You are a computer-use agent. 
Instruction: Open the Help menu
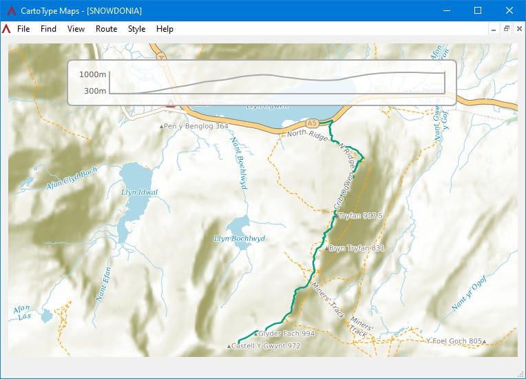[165, 29]
